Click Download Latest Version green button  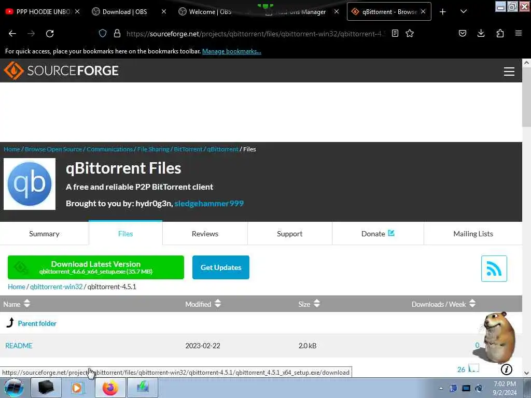coord(96,267)
